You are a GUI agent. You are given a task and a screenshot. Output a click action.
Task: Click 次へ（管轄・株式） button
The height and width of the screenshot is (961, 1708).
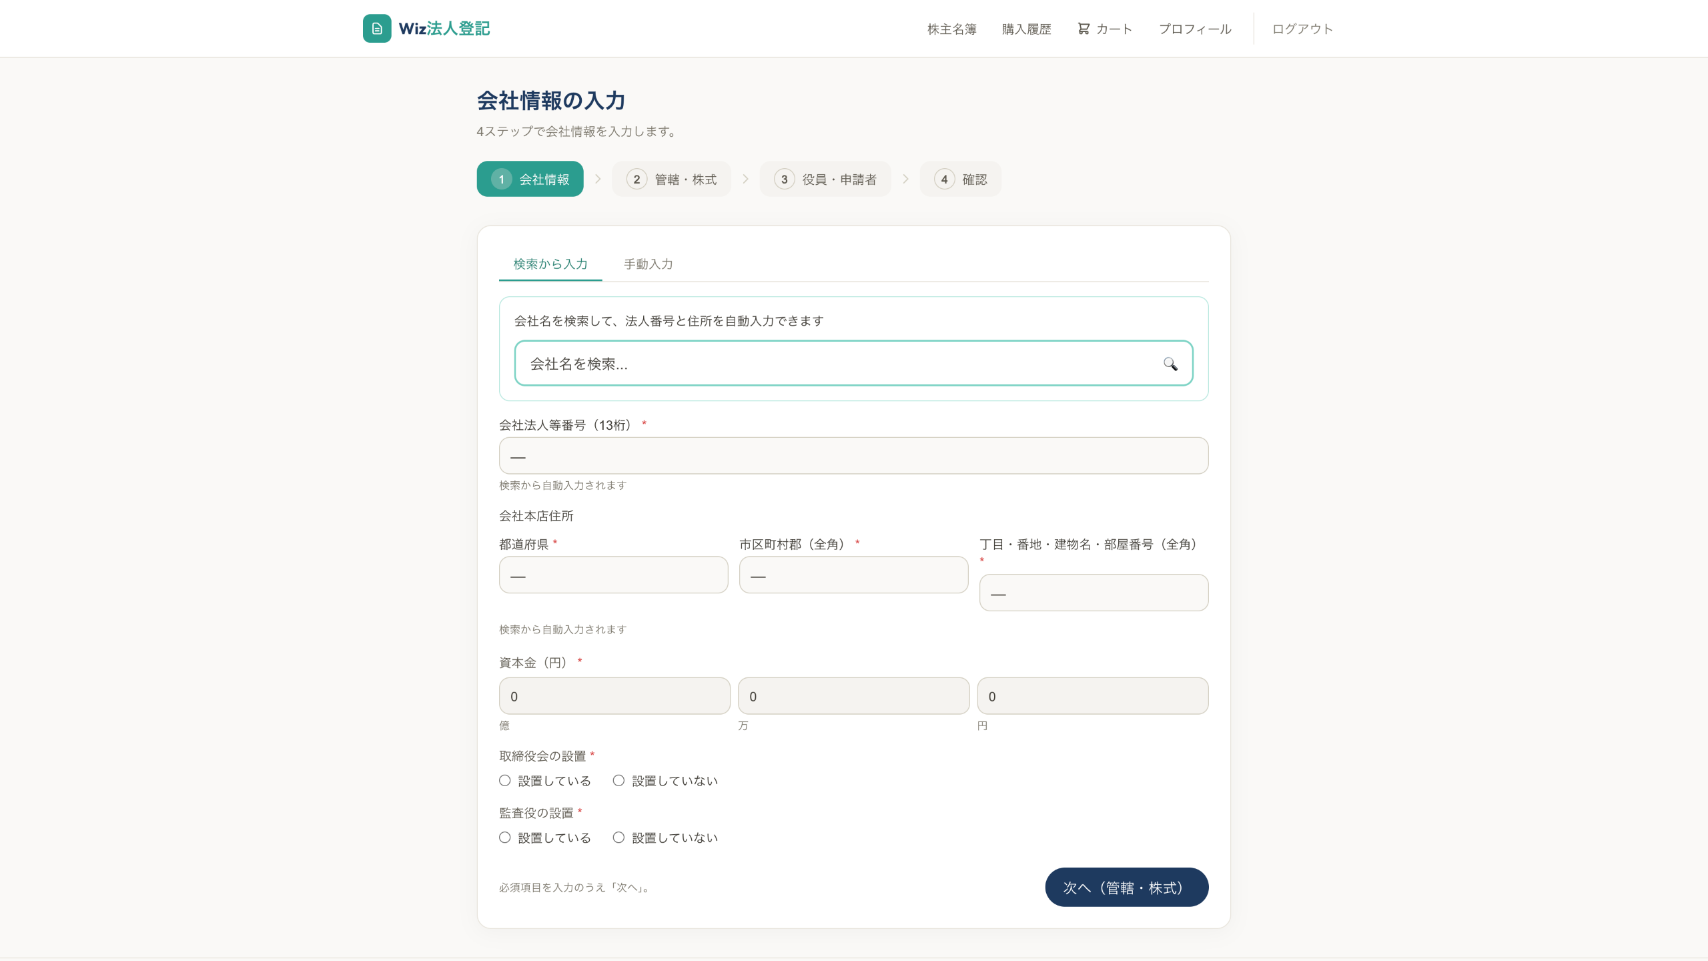[x=1126, y=888]
